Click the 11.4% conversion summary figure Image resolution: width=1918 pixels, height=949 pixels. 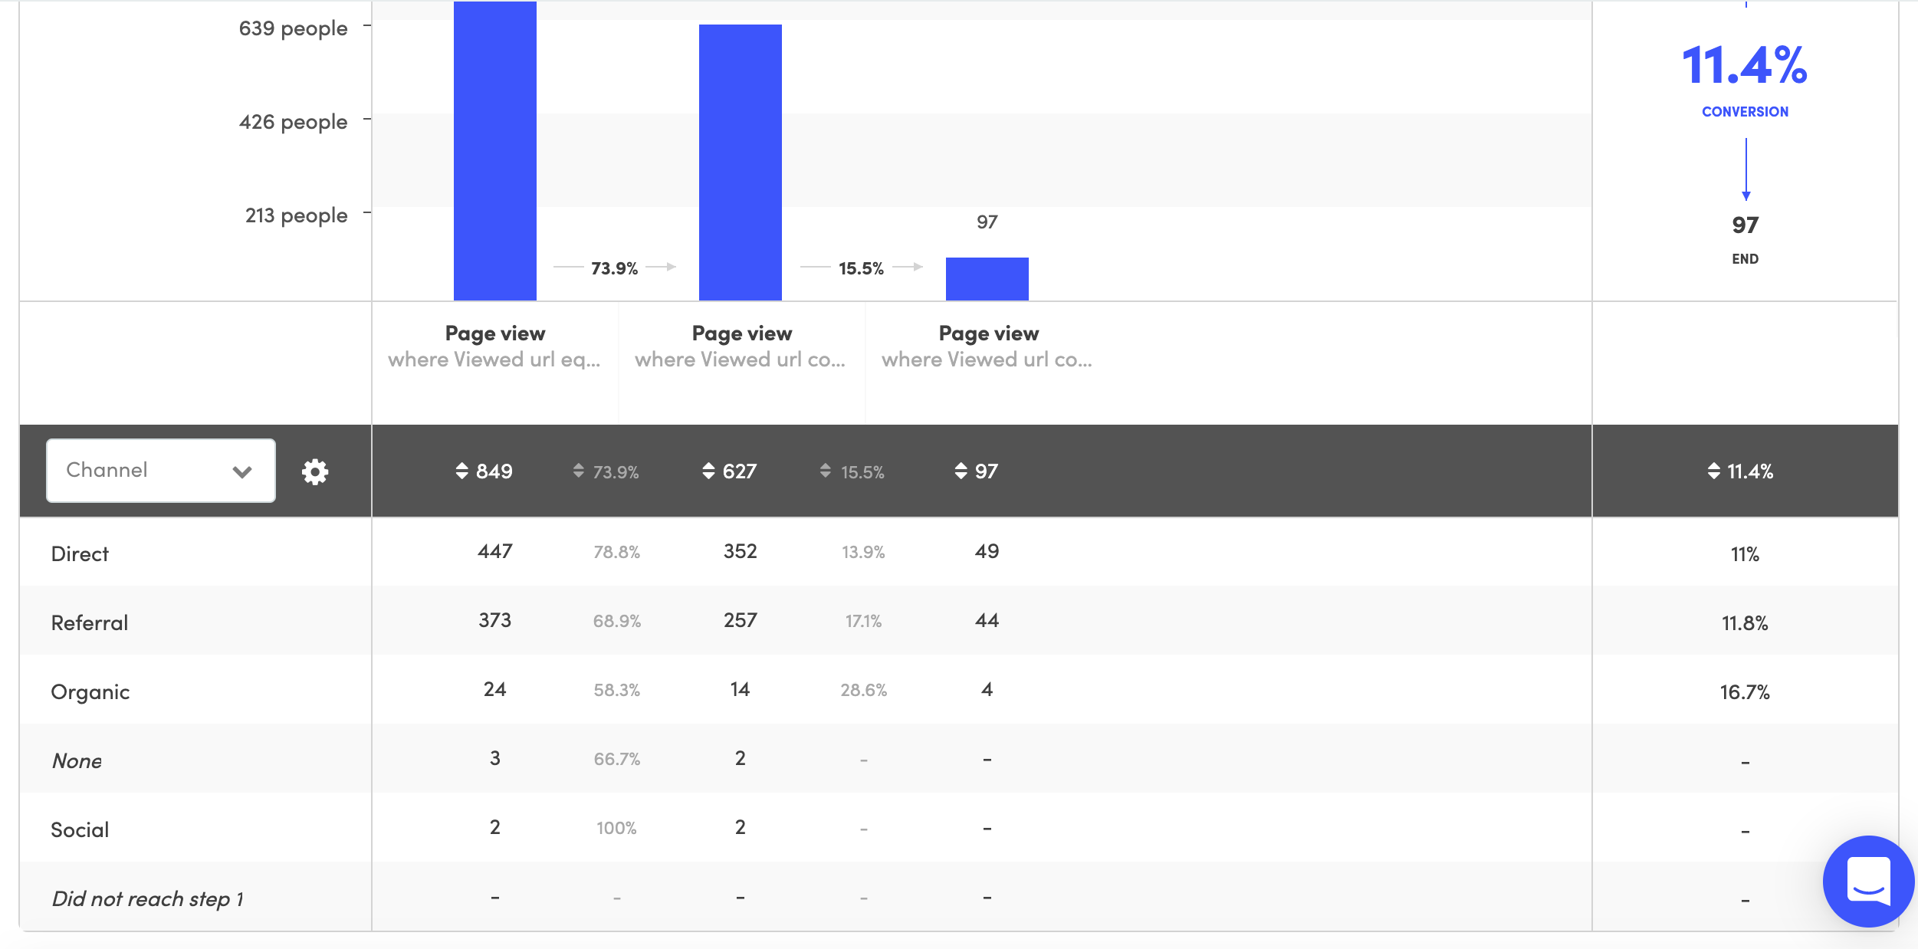(x=1744, y=66)
